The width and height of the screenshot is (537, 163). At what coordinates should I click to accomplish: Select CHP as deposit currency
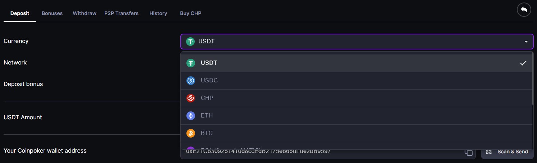(207, 98)
